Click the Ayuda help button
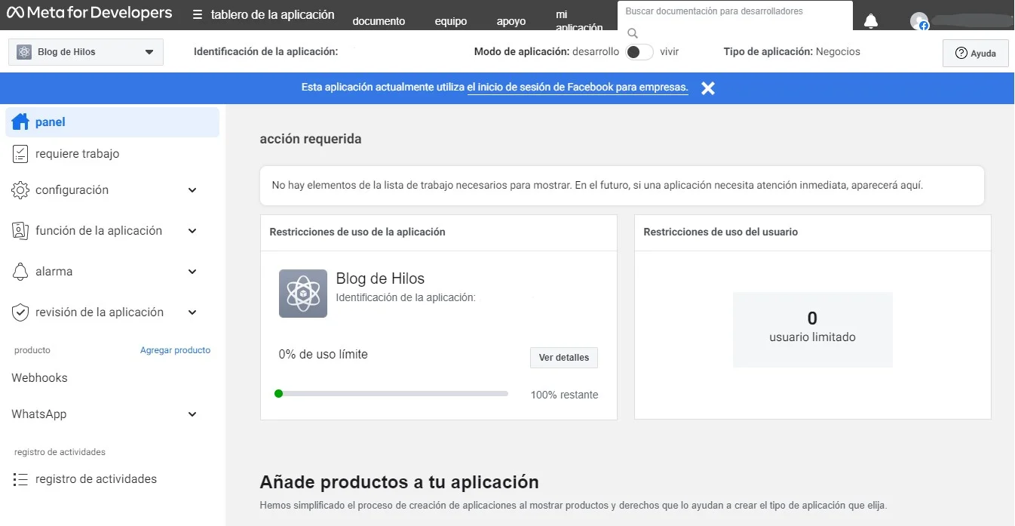The image size is (1015, 526). pyautogui.click(x=976, y=53)
